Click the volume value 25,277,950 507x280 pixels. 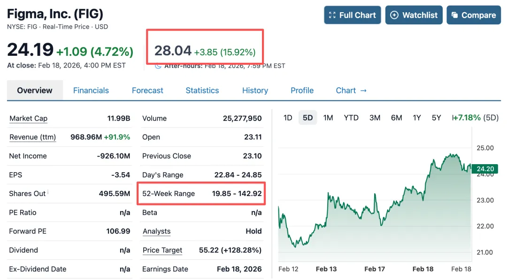point(242,119)
